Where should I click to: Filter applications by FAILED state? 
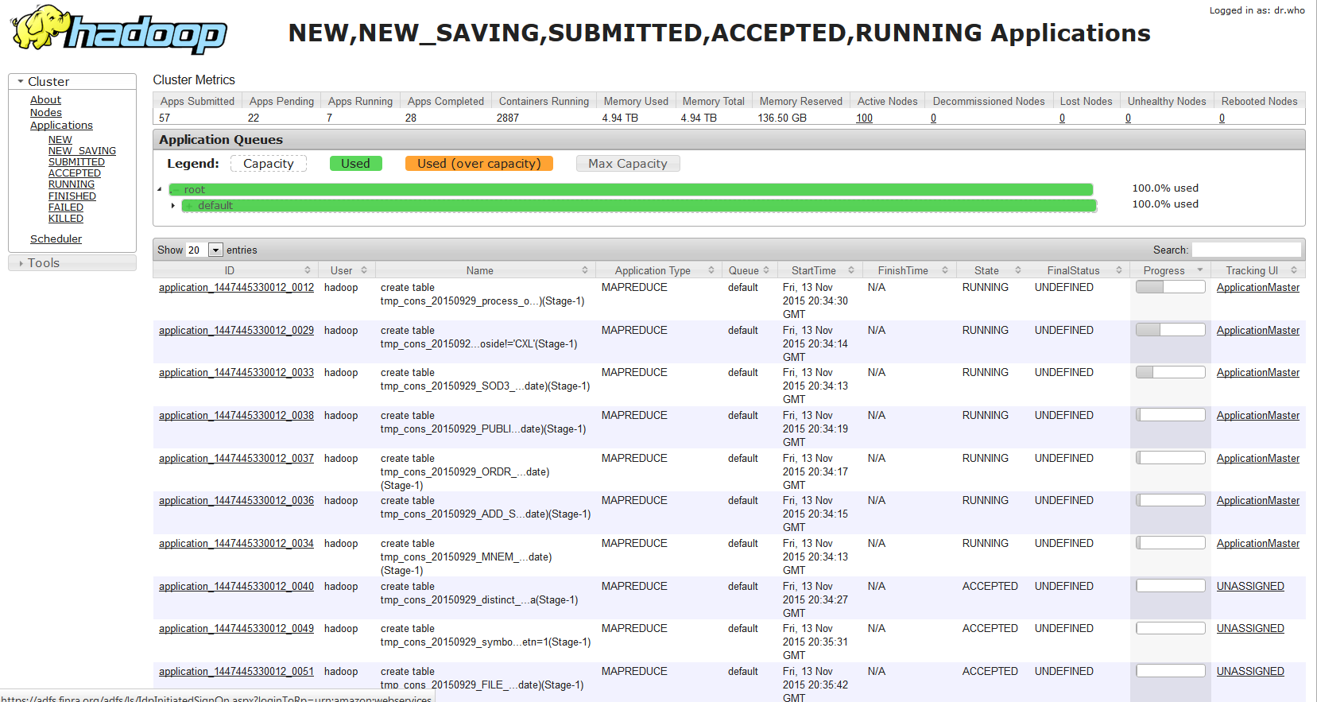tap(65, 207)
